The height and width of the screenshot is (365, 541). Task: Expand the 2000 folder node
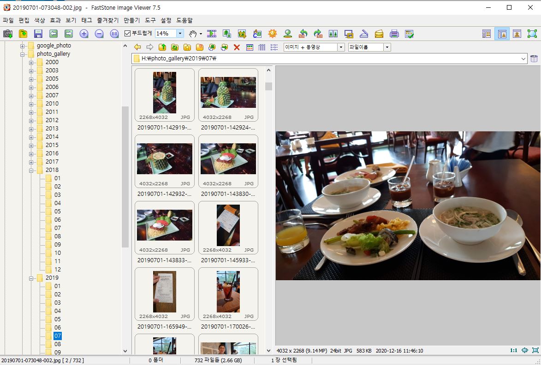coord(31,62)
